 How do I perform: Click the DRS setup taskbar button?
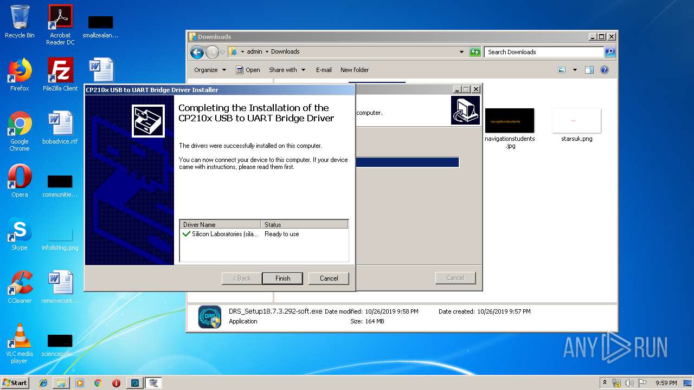135,383
